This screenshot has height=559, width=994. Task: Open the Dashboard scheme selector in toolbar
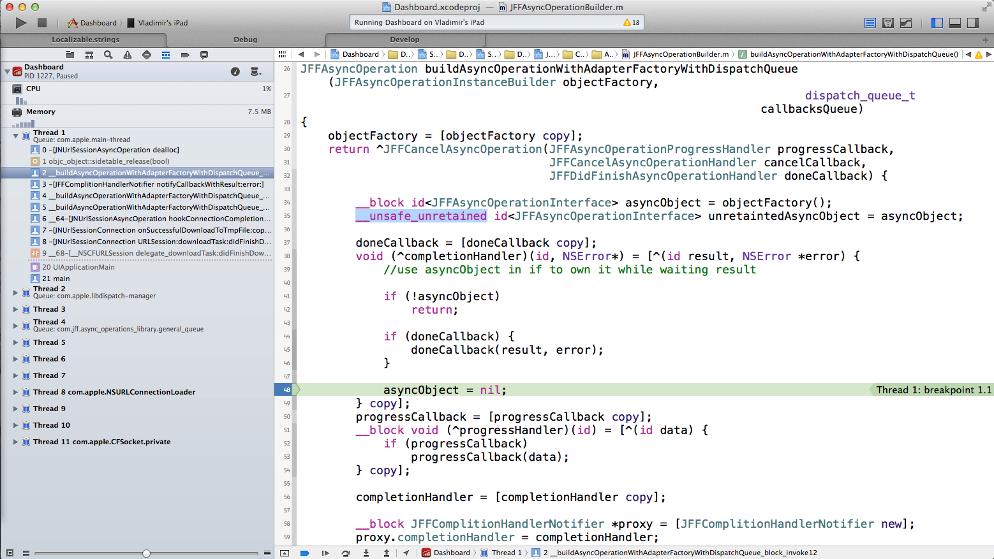pos(93,23)
